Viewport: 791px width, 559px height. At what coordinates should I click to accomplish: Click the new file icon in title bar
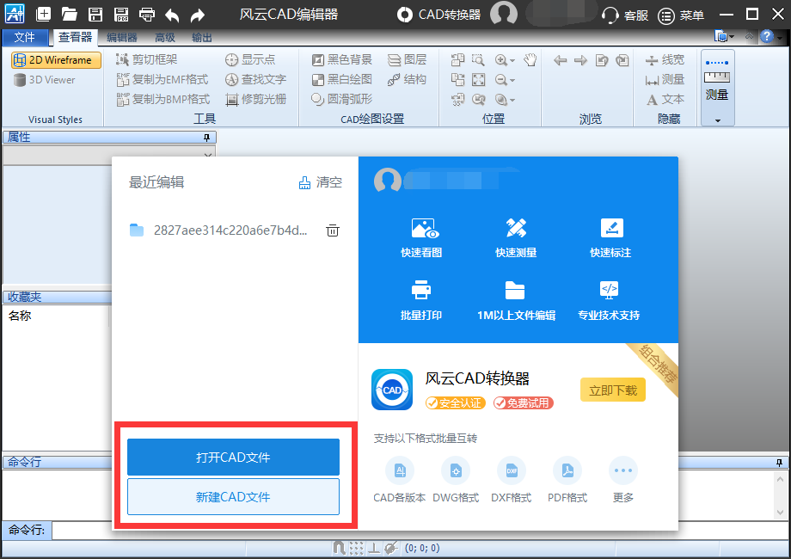pos(43,14)
